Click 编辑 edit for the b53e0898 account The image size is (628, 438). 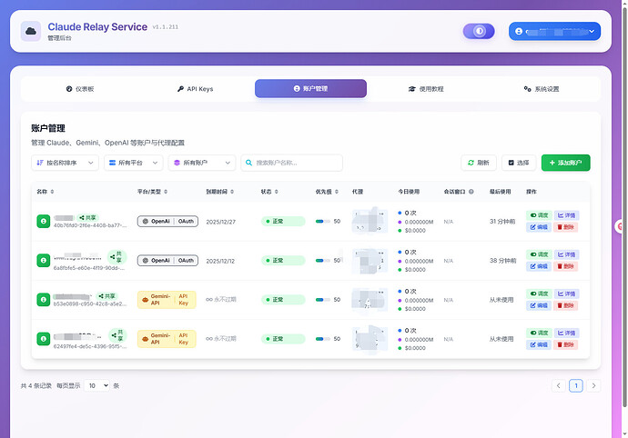pyautogui.click(x=539, y=305)
